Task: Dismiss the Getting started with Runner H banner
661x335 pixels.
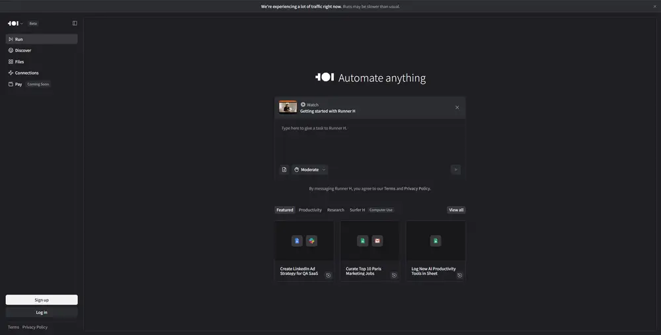Action: pos(457,108)
